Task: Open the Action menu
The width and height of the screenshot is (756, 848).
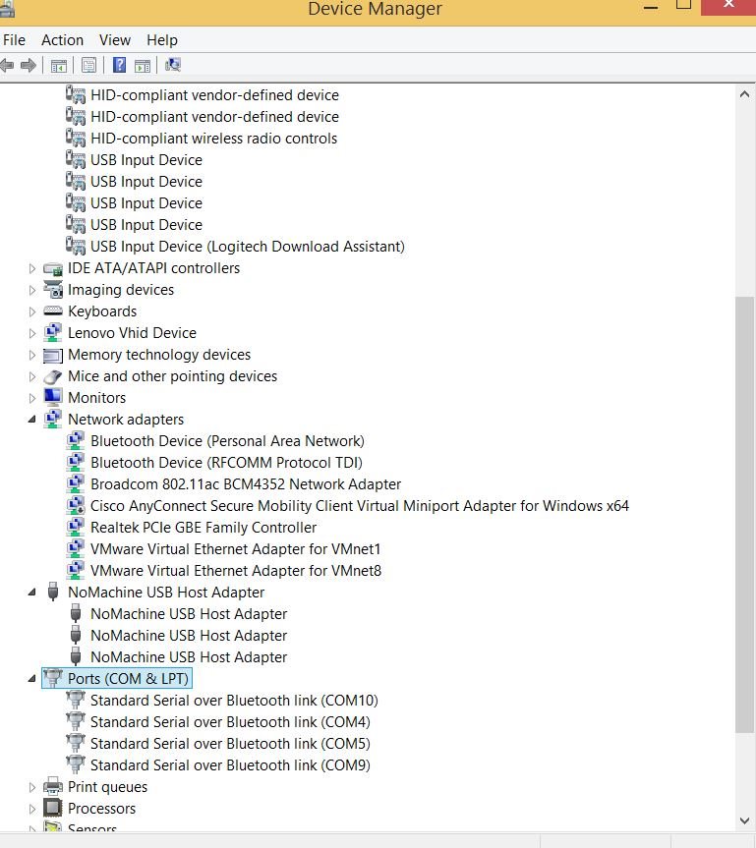Action: 62,40
